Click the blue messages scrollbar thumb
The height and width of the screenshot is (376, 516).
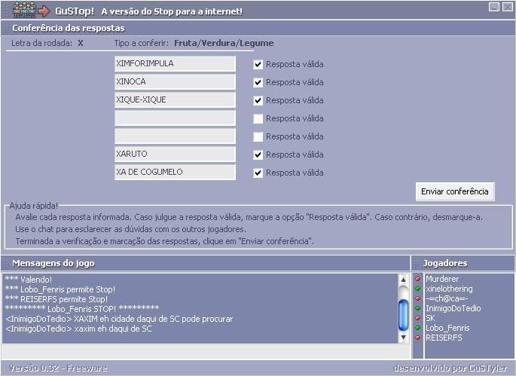coord(404,316)
